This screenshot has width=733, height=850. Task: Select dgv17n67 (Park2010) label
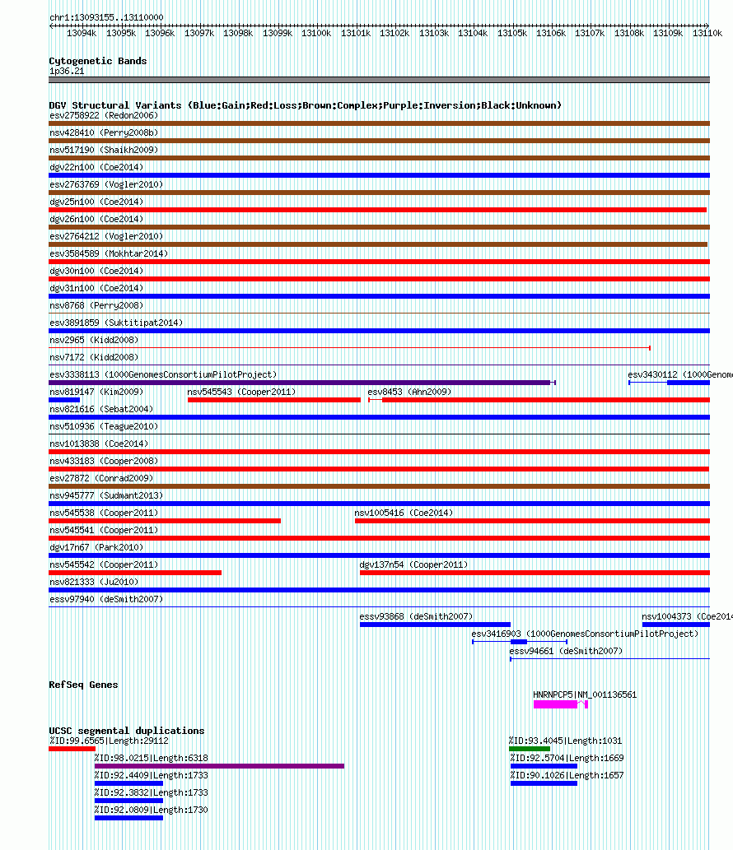click(x=96, y=548)
